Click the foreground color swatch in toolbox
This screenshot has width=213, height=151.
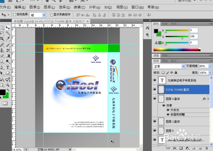tap(2, 92)
